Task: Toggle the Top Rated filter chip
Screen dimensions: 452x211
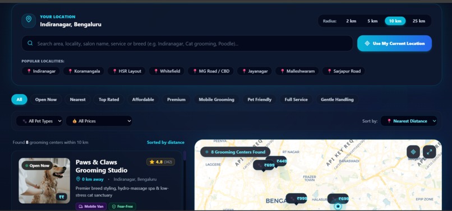Action: 109,100
